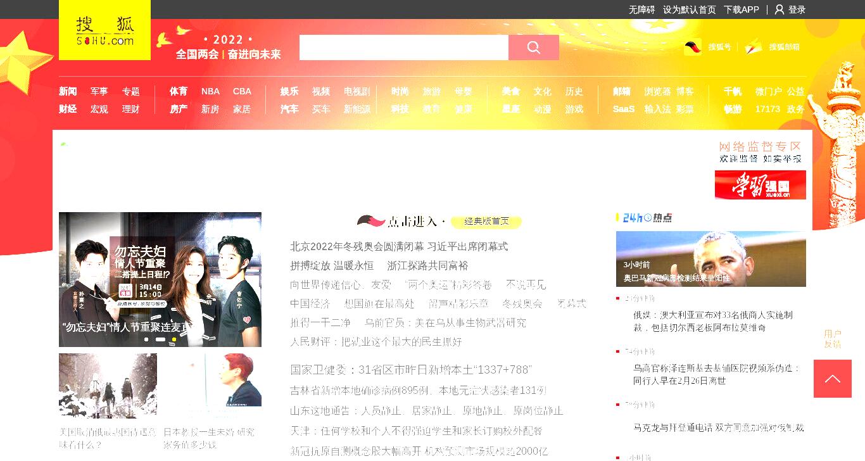Screen dimensions: 865x461
Task: Click the 登录 user icon
Action: coord(780,9)
